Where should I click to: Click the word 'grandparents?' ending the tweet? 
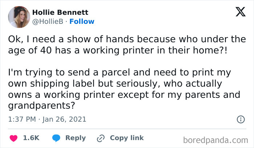[41, 106]
